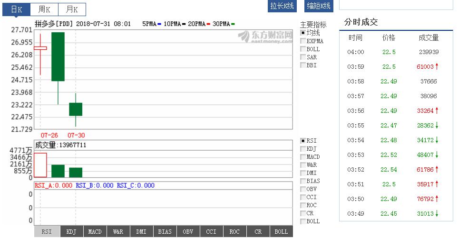458x238 pixels.
Task: Click the 成交量:13967711 label
Action: 60,145
